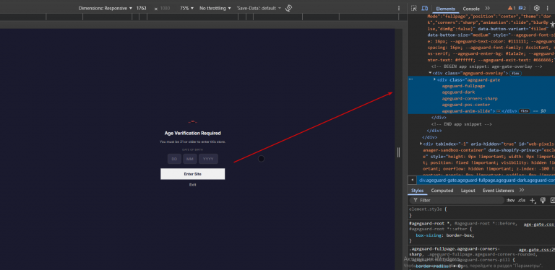The image size is (555, 270).
Task: Select the BEGIN app snippet comment line
Action: pos(487,66)
